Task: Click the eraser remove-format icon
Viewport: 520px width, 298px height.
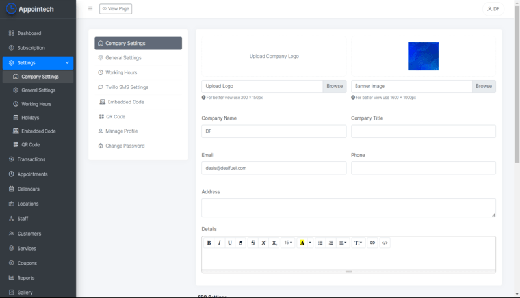Action: click(x=240, y=243)
